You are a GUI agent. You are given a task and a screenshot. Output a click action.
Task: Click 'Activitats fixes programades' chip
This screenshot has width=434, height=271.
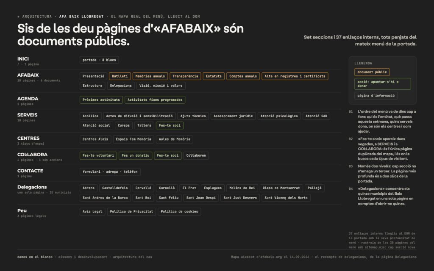tap(155, 100)
